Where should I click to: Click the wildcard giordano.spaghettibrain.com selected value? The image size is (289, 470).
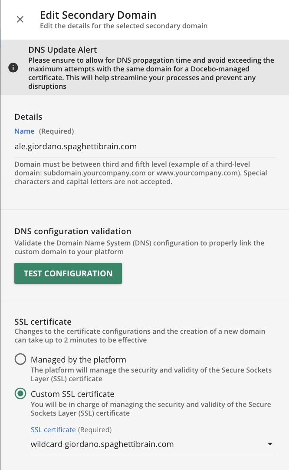point(102,444)
